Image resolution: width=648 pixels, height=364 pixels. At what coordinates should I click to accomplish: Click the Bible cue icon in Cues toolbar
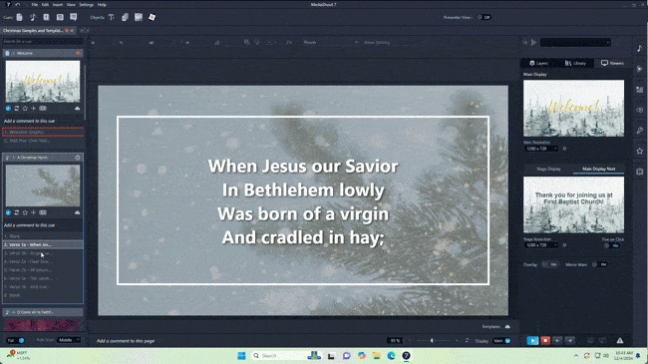tap(46, 17)
